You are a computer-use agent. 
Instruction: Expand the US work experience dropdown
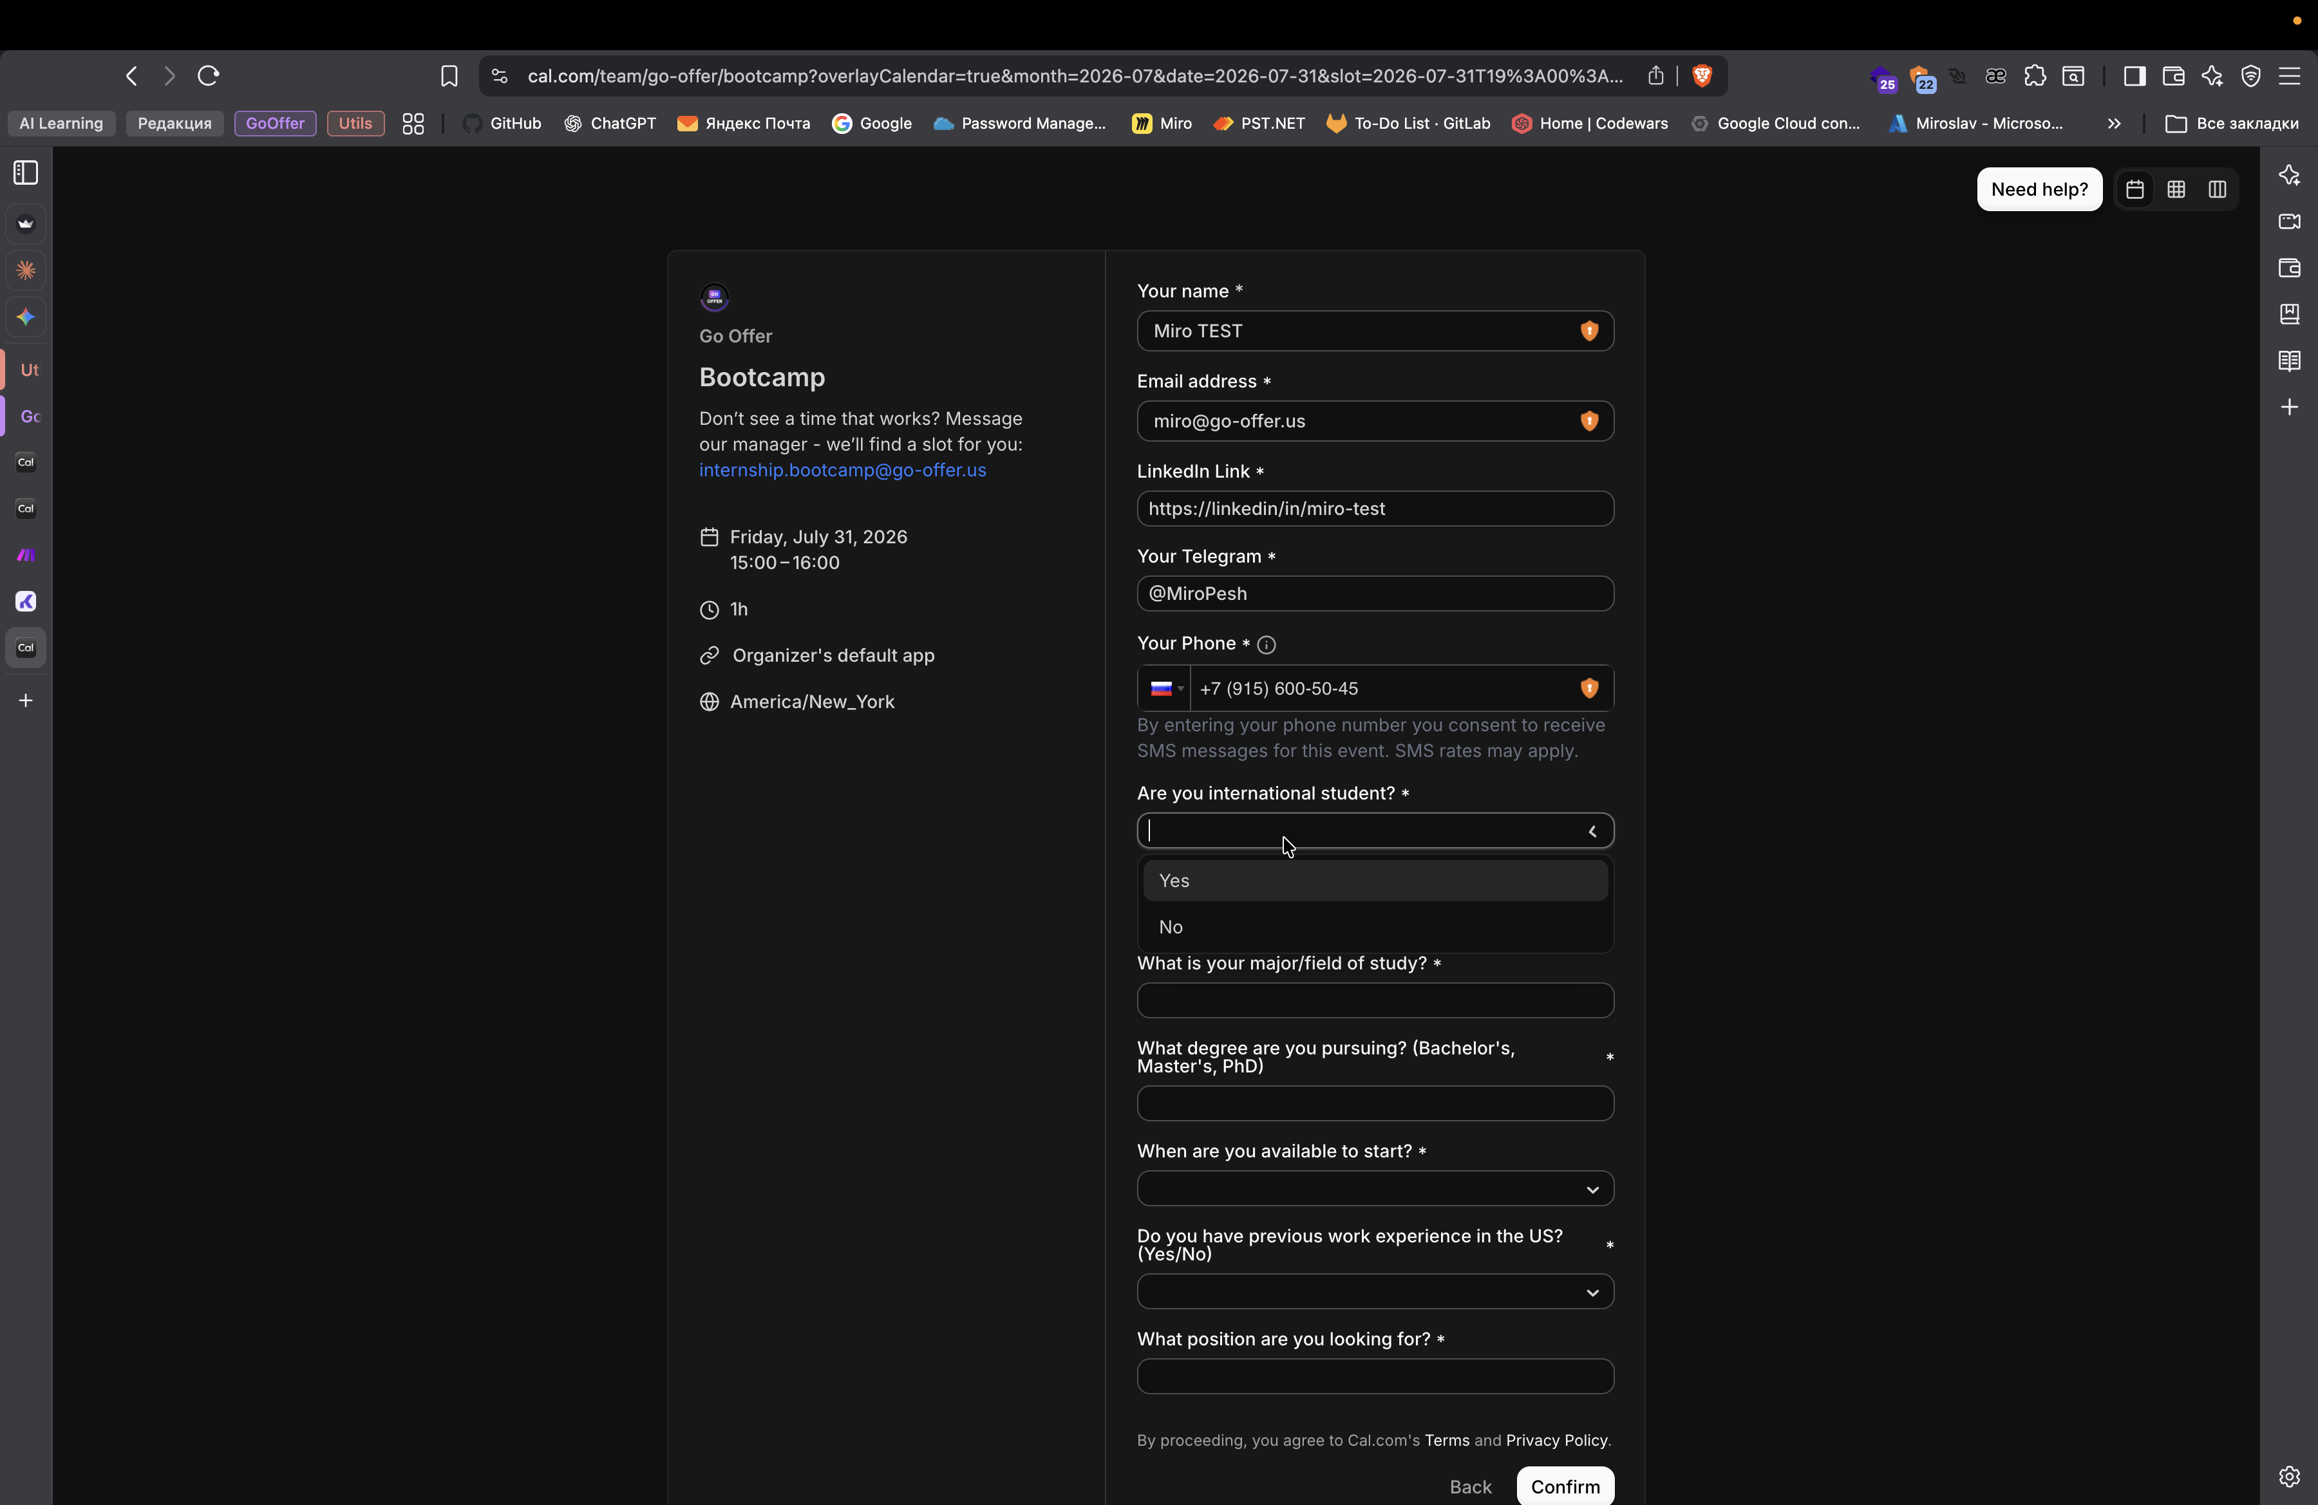1374,1292
